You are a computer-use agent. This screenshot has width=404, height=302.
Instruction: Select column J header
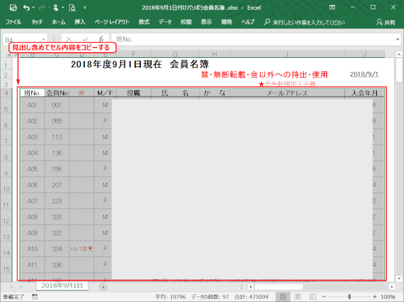(x=365, y=54)
